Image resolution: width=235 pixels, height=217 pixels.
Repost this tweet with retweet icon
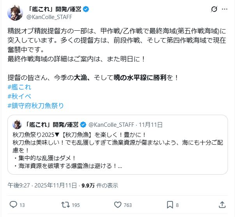coord(65,204)
